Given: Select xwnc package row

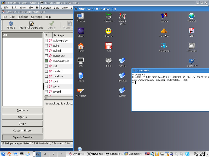Looking at the screenshot, I should pos(59,87).
